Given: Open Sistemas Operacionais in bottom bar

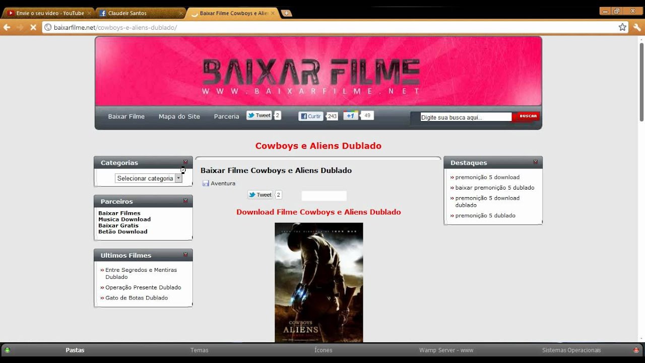Looking at the screenshot, I should 571,350.
